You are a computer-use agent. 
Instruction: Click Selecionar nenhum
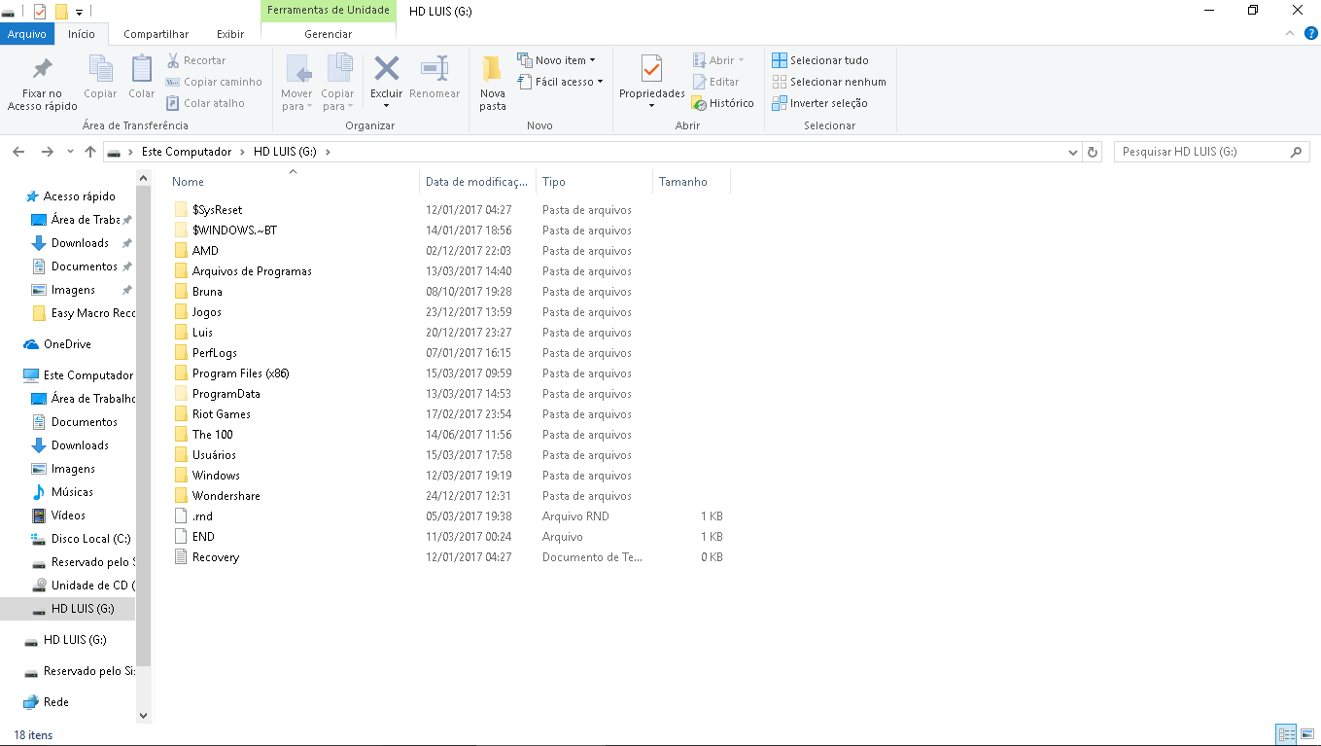point(829,82)
